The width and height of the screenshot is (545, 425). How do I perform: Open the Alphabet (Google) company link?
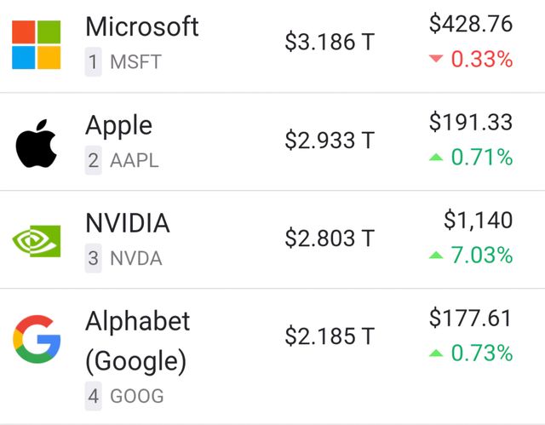pyautogui.click(x=137, y=341)
